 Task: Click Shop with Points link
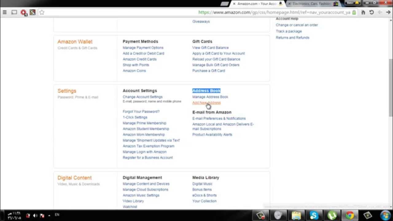click(x=136, y=65)
